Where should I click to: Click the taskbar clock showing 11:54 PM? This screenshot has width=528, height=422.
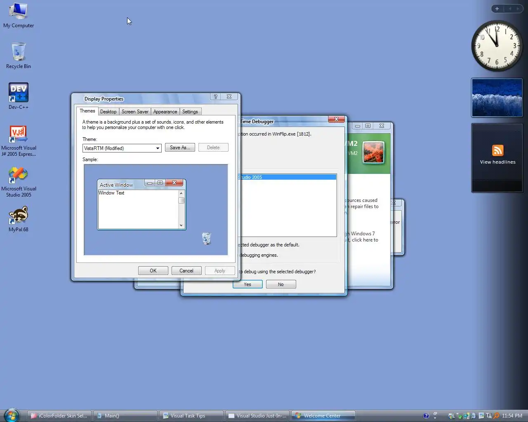(512, 416)
